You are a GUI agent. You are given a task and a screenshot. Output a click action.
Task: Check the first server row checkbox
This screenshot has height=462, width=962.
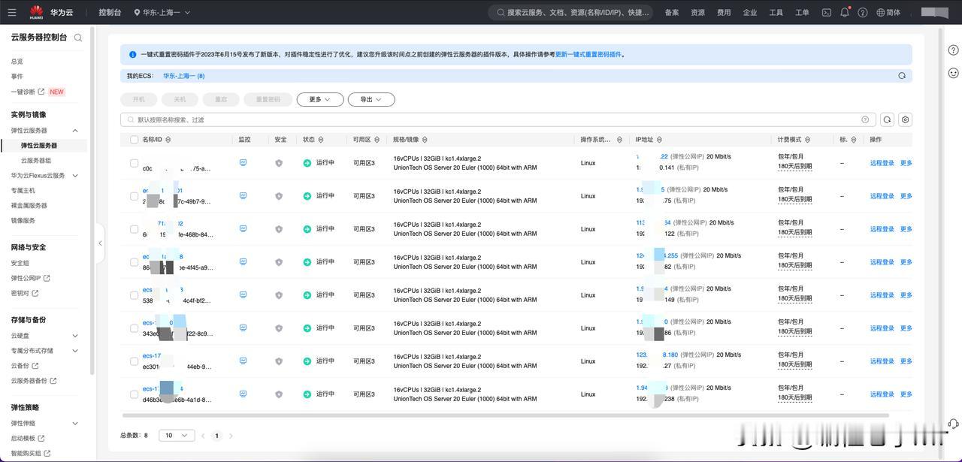(134, 163)
